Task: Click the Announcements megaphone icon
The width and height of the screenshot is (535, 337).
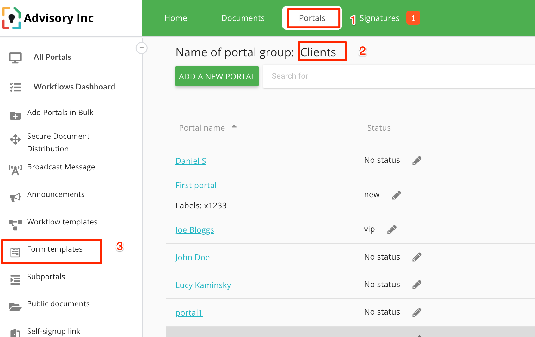Action: (x=15, y=198)
